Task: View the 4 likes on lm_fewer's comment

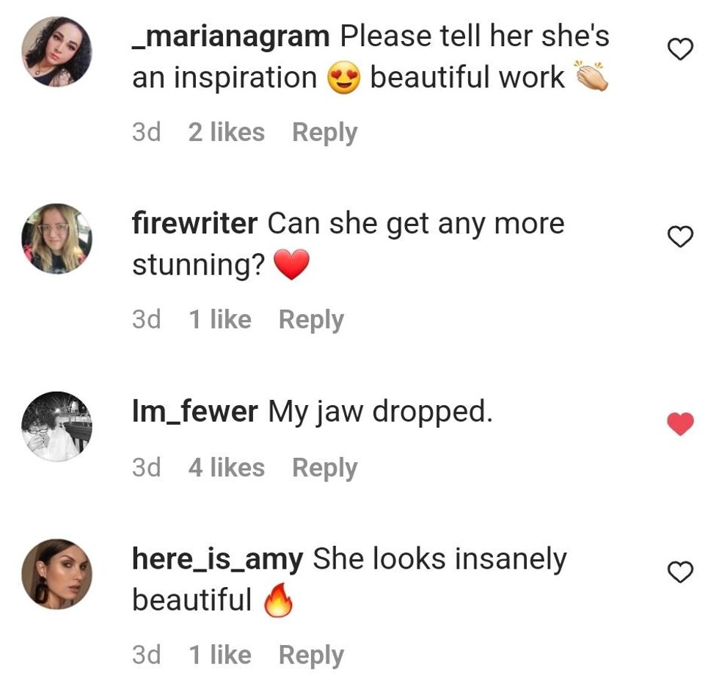Action: click(x=226, y=467)
